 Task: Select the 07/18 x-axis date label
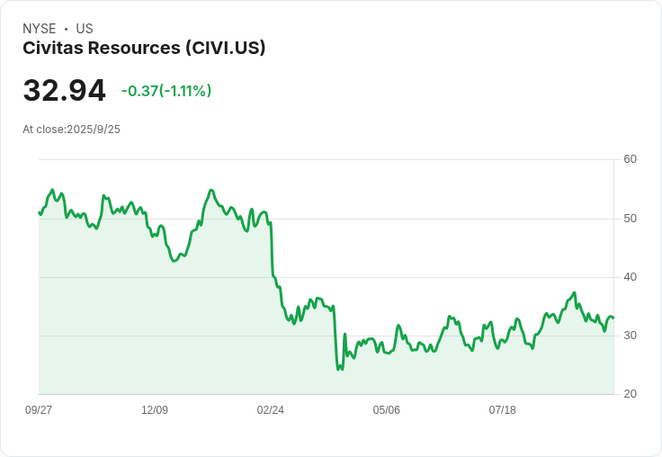click(503, 410)
